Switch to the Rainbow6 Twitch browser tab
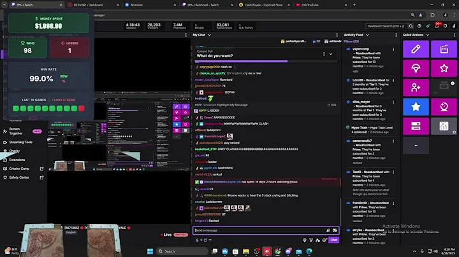Image resolution: width=459 pixels, height=257 pixels. 207,4
